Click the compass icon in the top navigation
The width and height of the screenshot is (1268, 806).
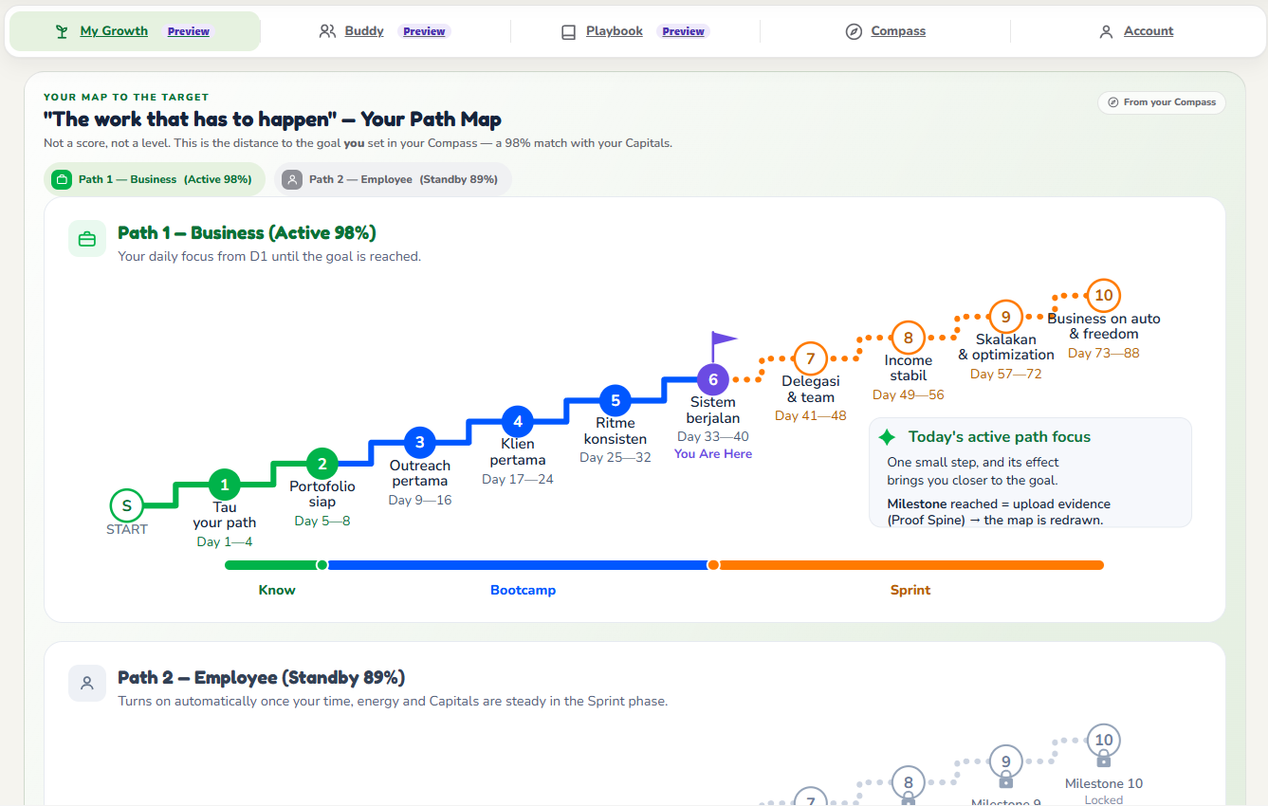(x=854, y=31)
